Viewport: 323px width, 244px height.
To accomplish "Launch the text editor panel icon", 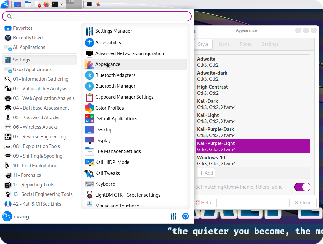I will coord(38,4).
